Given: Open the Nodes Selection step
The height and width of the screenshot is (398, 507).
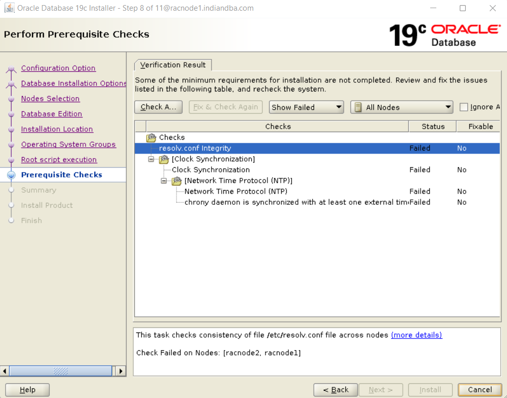Looking at the screenshot, I should coord(50,99).
